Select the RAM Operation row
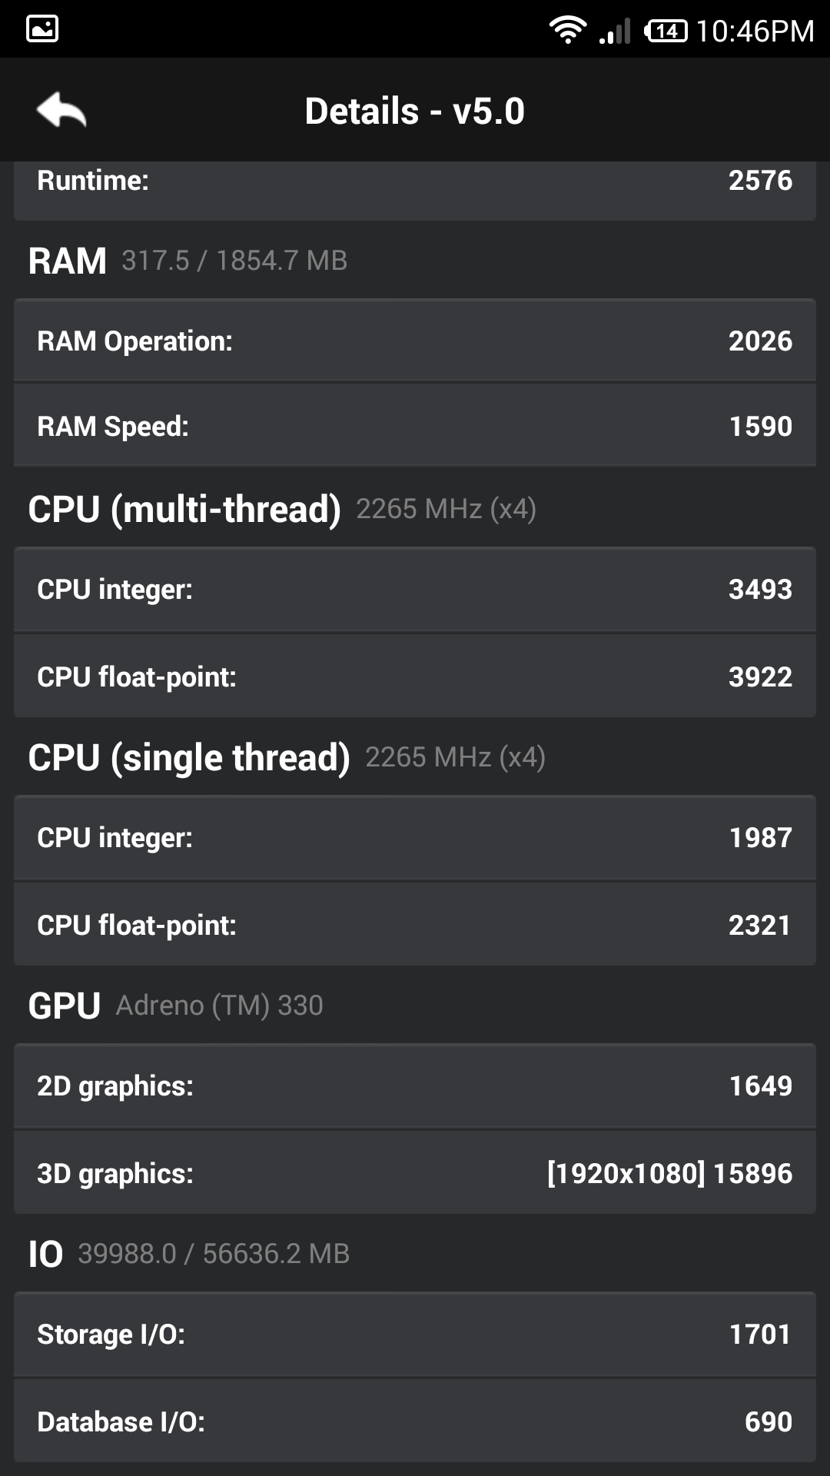This screenshot has height=1476, width=830. 415,341
